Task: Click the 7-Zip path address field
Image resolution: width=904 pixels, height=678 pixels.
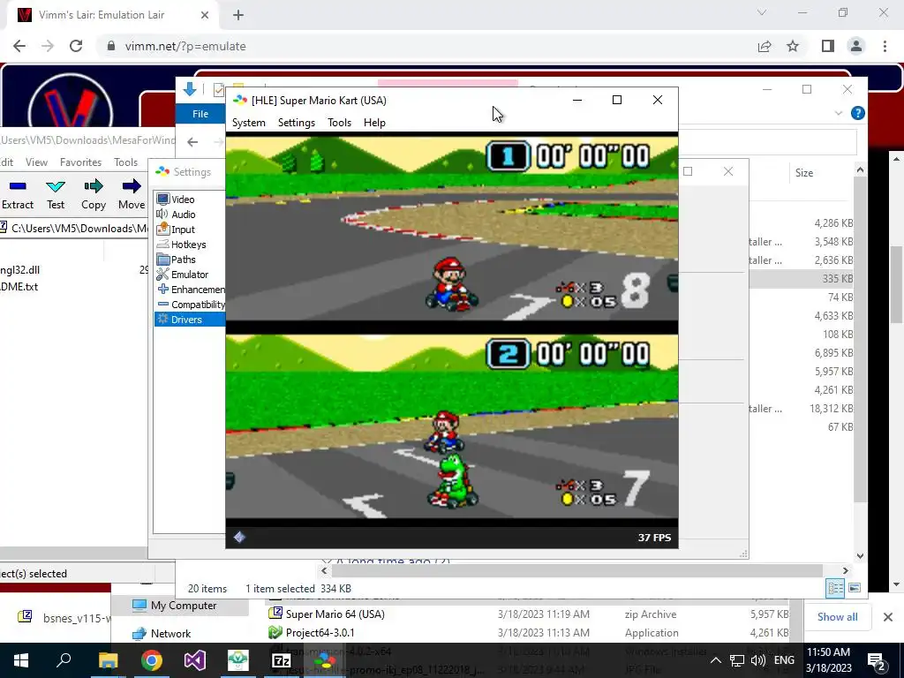Action: click(x=74, y=229)
